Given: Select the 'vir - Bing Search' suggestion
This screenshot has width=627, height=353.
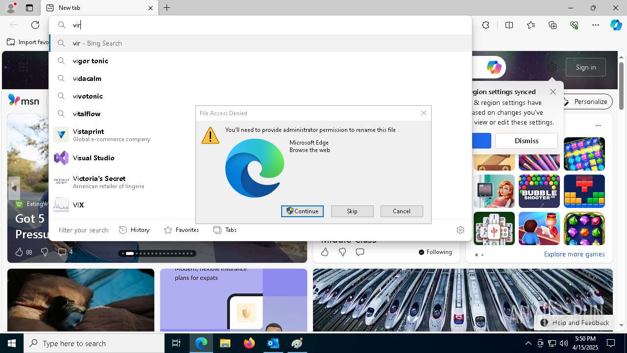Looking at the screenshot, I should tap(261, 43).
